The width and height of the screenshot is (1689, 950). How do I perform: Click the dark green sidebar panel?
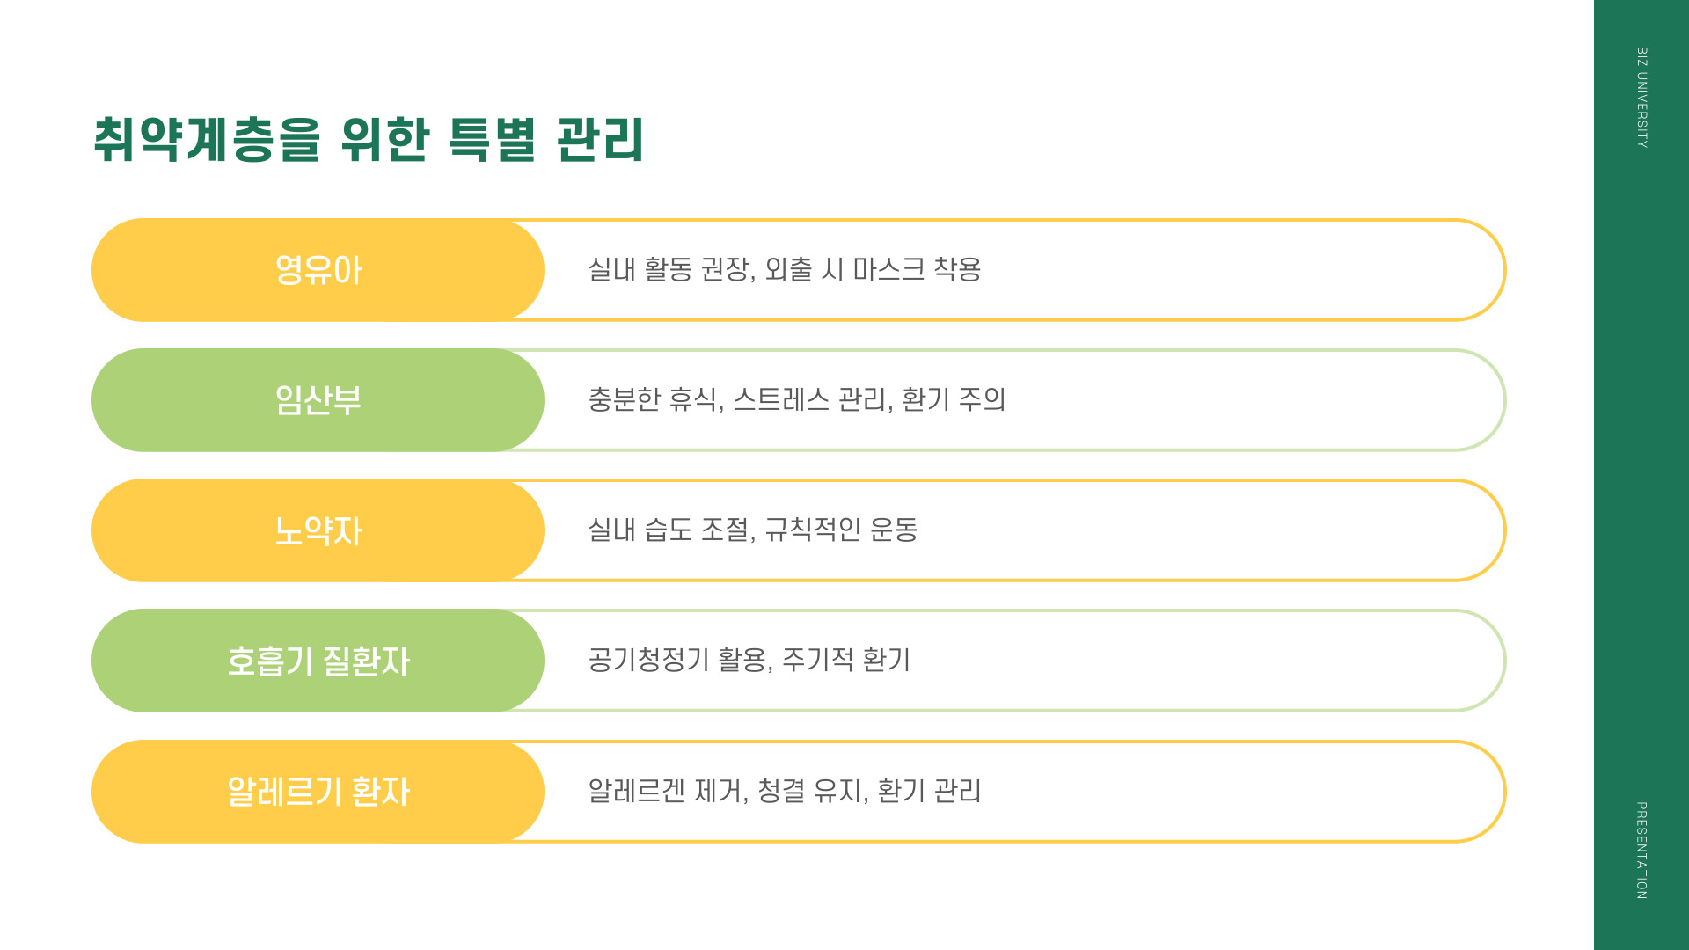pos(1641,475)
